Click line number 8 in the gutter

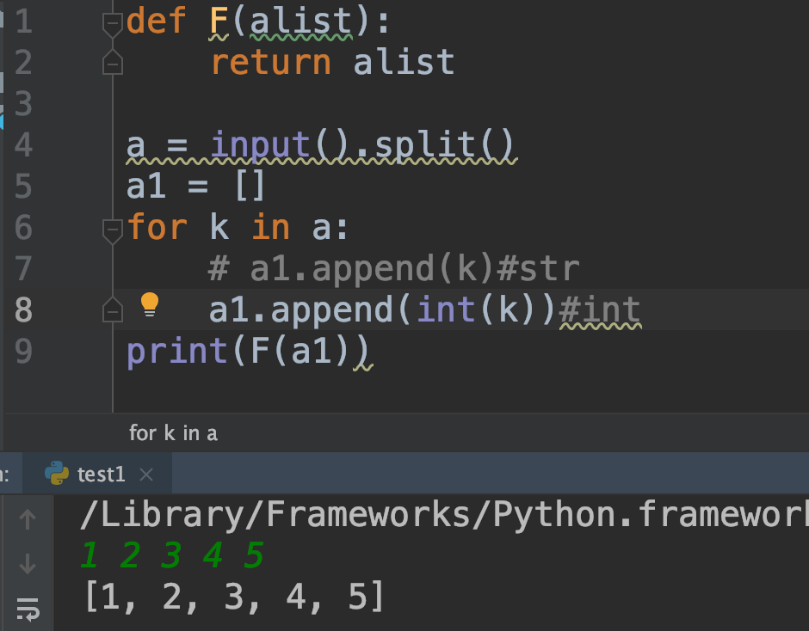24,308
